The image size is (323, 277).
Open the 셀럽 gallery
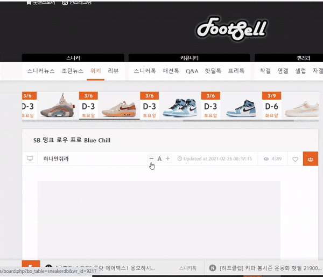click(300, 71)
